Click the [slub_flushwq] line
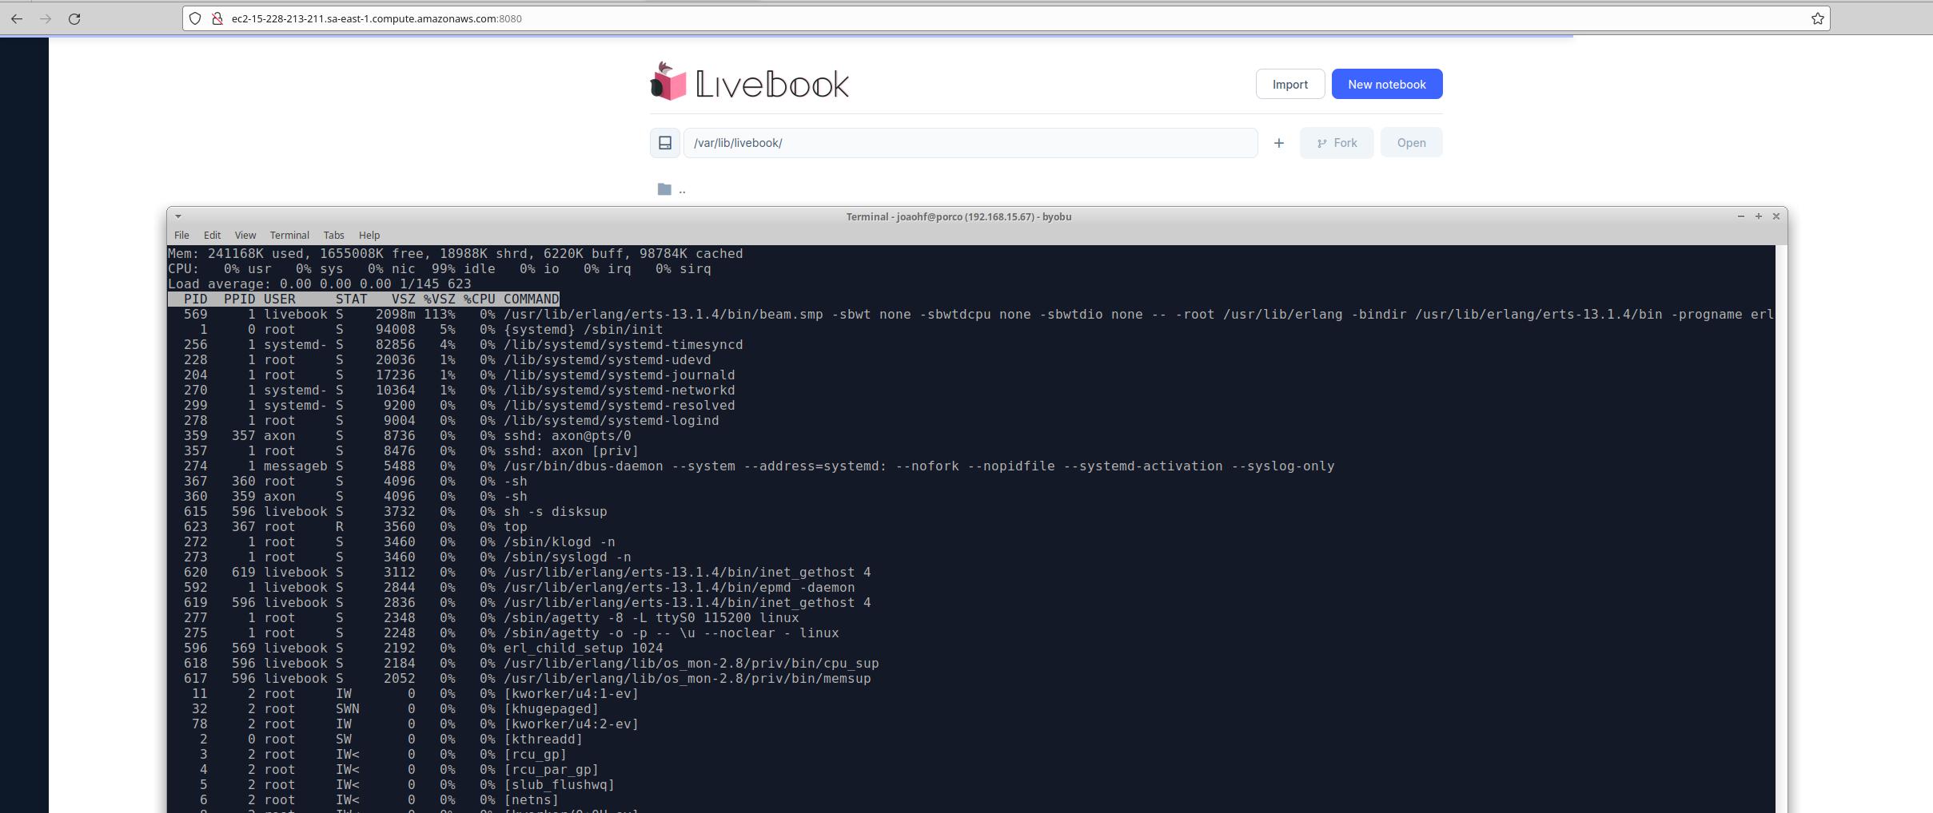Image resolution: width=1933 pixels, height=813 pixels. click(391, 784)
